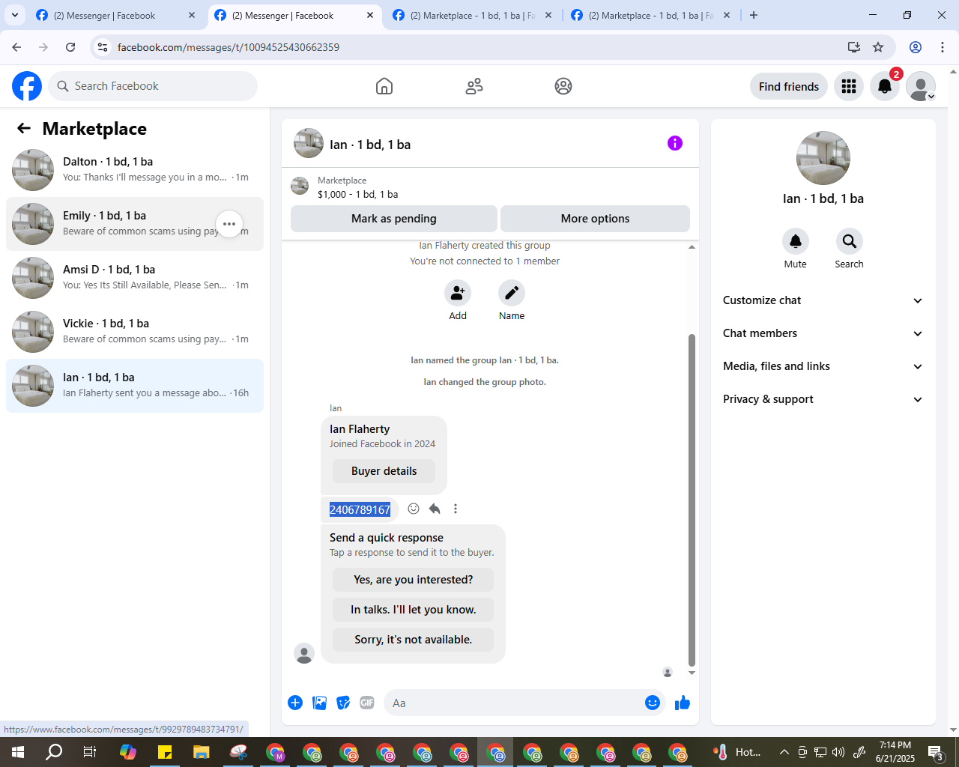The image size is (959, 767).
Task: Open more actions for the 2406789167 message
Action: tap(456, 509)
